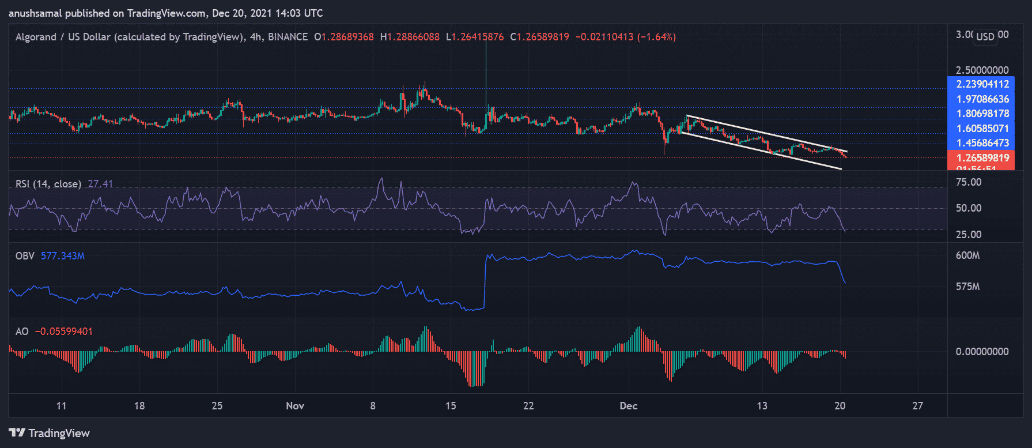This screenshot has height=448, width=1032.
Task: Open the USD currency selector
Action: click(x=985, y=36)
